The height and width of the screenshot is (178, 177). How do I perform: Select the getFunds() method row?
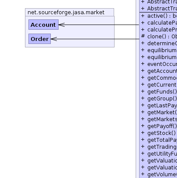click(x=158, y=92)
